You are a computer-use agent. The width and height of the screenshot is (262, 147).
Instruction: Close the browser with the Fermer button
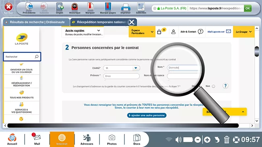point(8,8)
